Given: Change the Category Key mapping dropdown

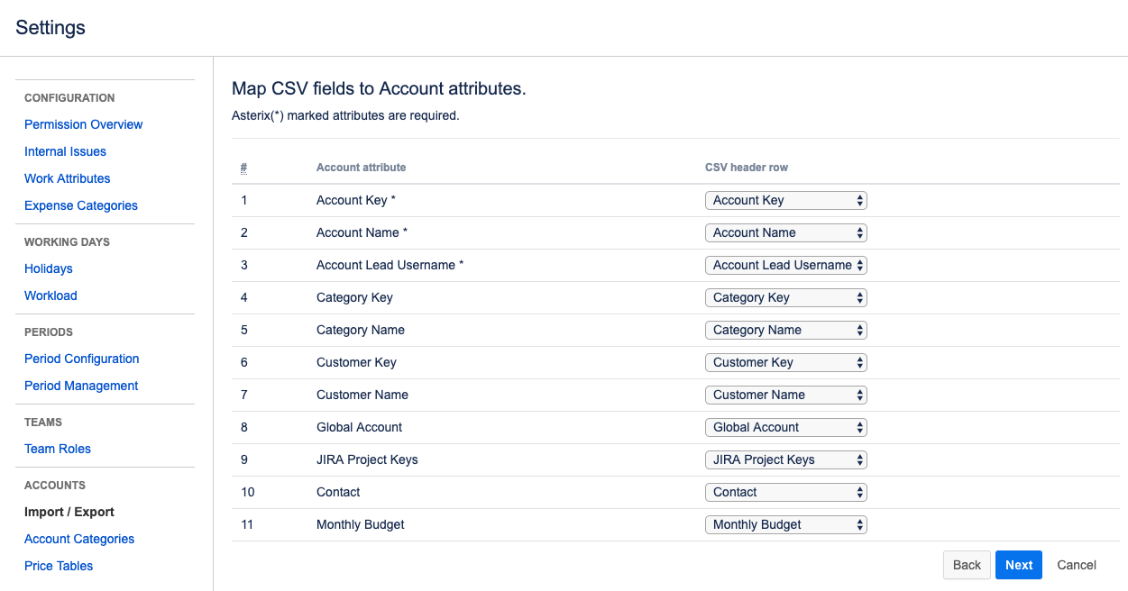Looking at the screenshot, I should 785,297.
